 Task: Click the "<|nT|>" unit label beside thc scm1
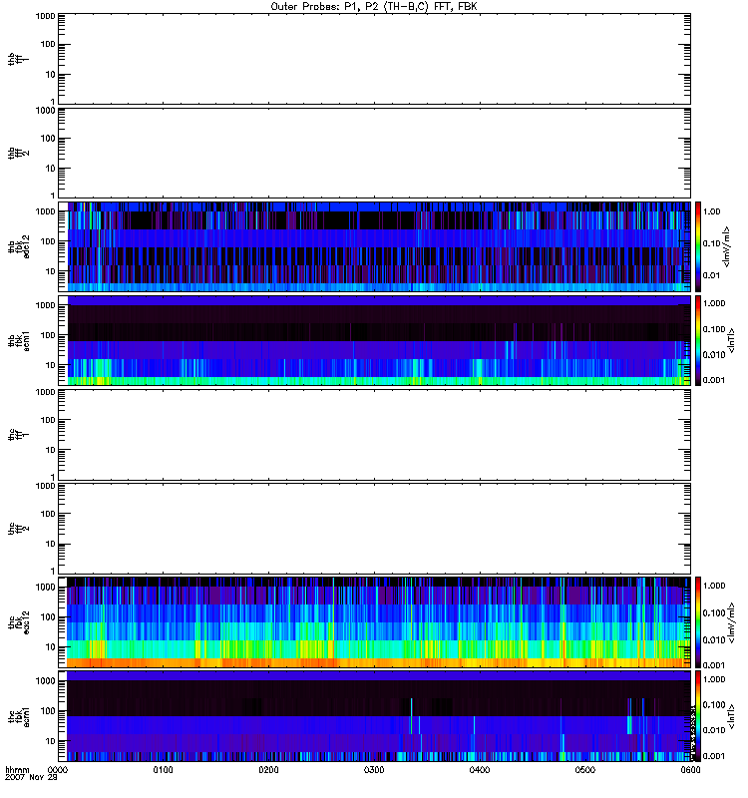[732, 716]
